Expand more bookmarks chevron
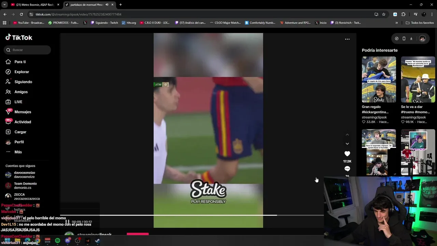The image size is (437, 246). pyautogui.click(x=396, y=23)
